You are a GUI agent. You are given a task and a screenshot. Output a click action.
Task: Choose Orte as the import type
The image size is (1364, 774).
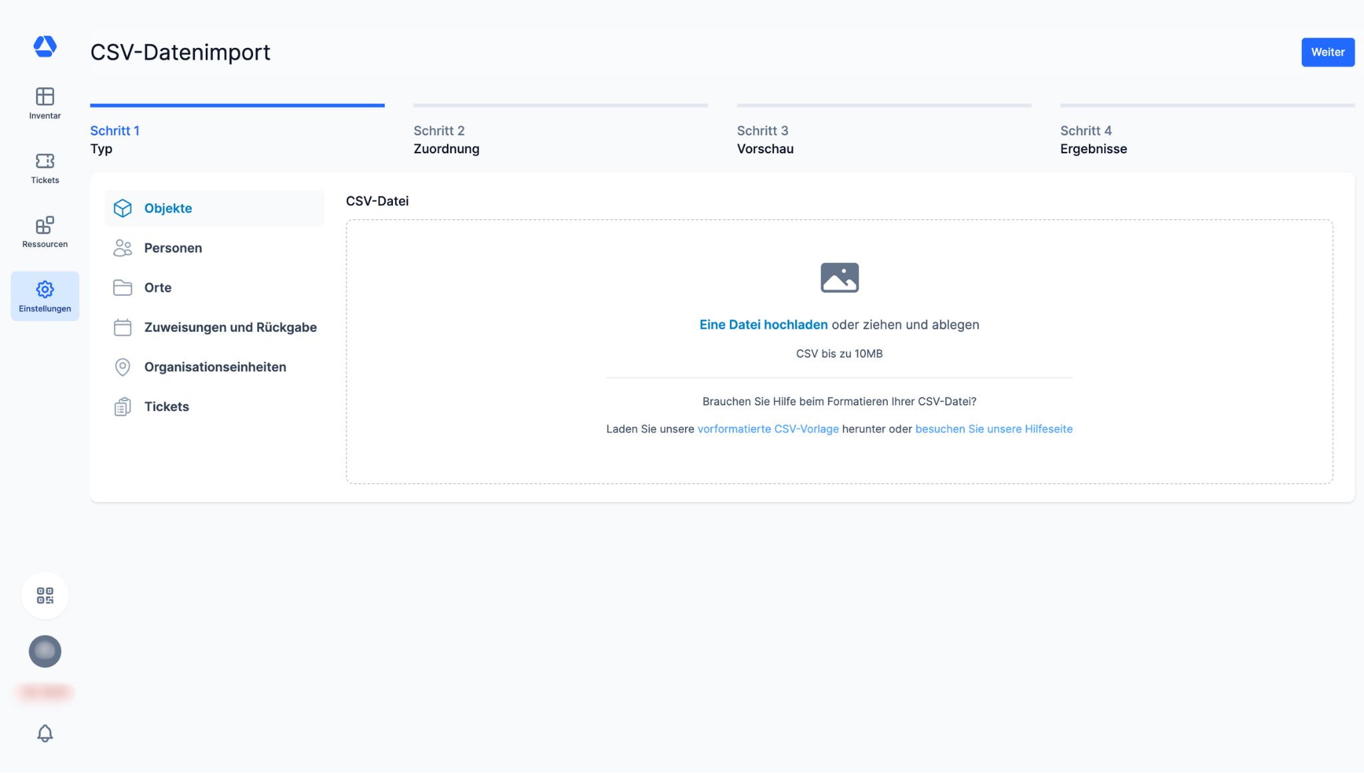click(158, 288)
